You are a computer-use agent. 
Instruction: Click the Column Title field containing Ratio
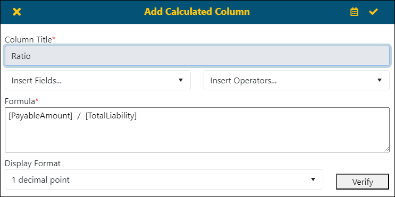(x=197, y=56)
